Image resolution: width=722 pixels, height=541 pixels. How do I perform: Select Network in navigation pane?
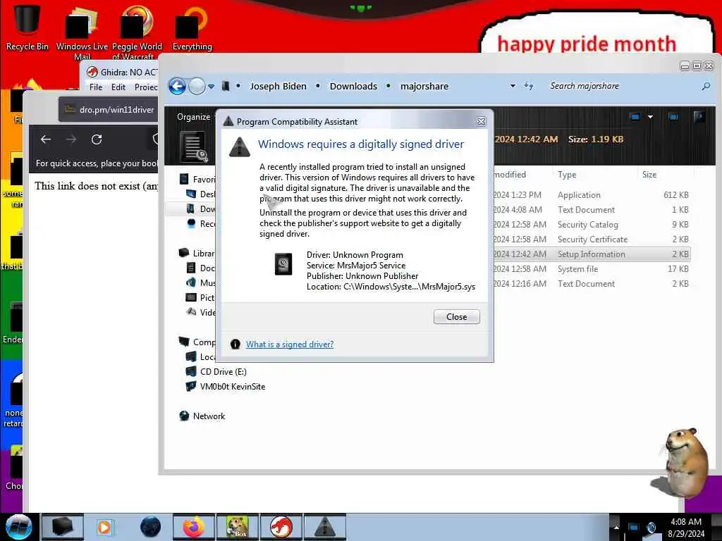point(209,416)
